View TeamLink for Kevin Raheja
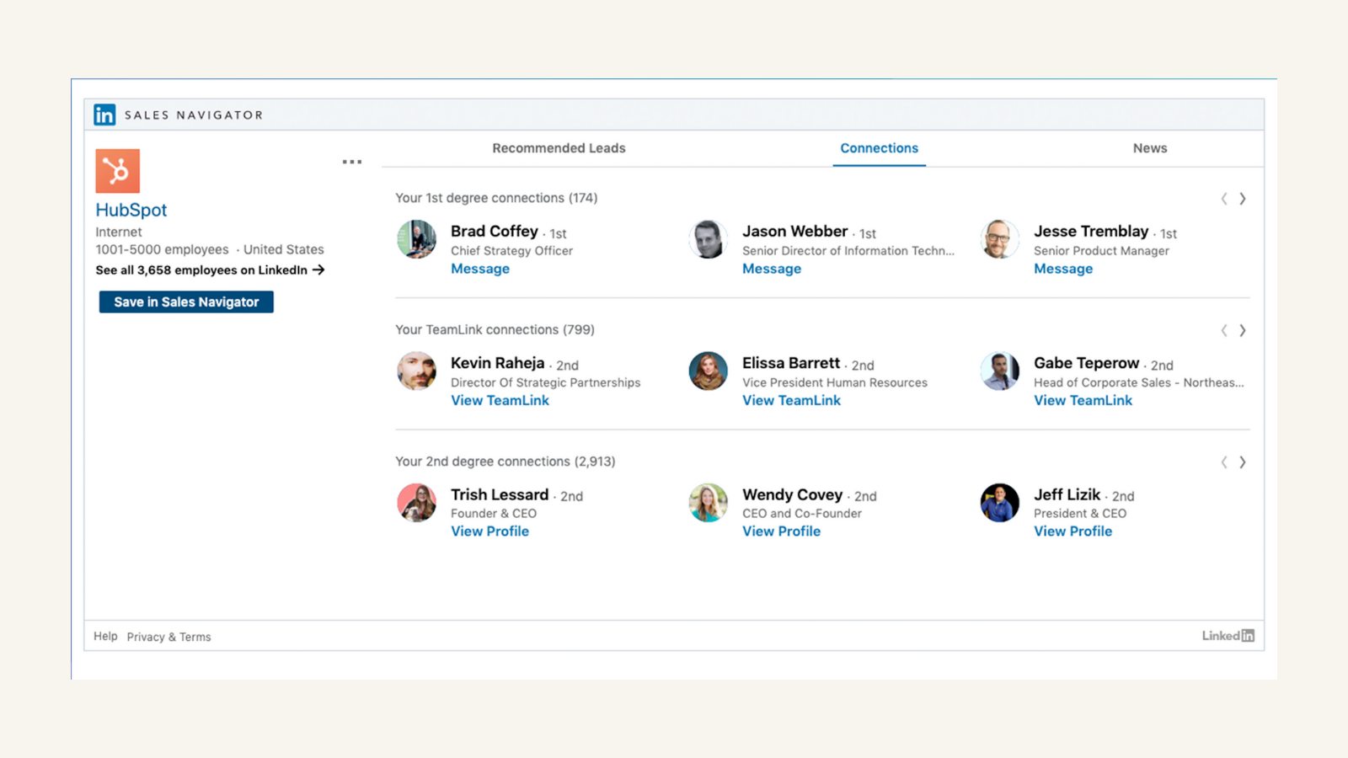The image size is (1348, 758). 500,400
